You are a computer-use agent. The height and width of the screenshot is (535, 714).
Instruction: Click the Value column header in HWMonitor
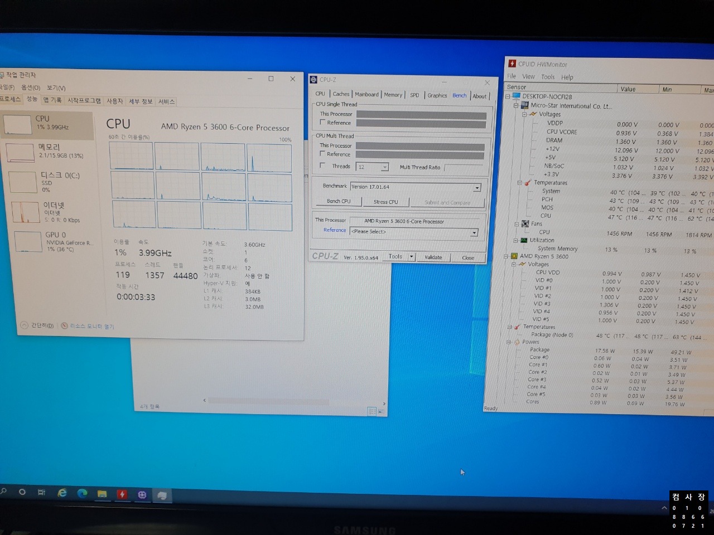click(x=638, y=89)
